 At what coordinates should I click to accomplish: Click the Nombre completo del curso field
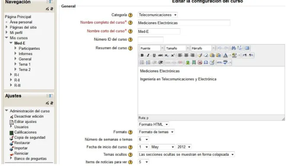184,23
